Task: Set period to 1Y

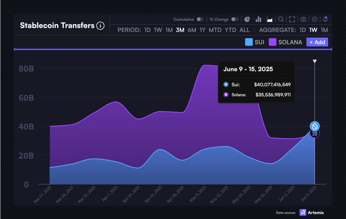Action: 203,30
